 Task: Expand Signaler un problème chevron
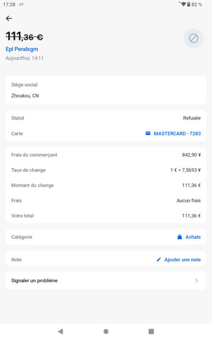196,280
